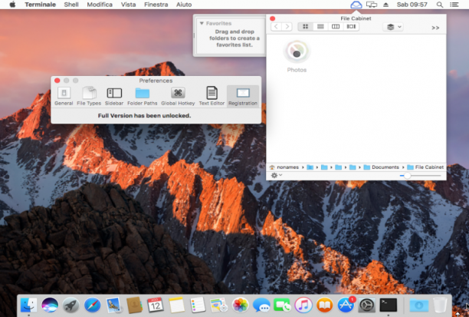Screen dimensions: 469x317
Task: Open the Trash in the Dock
Action: point(440,305)
